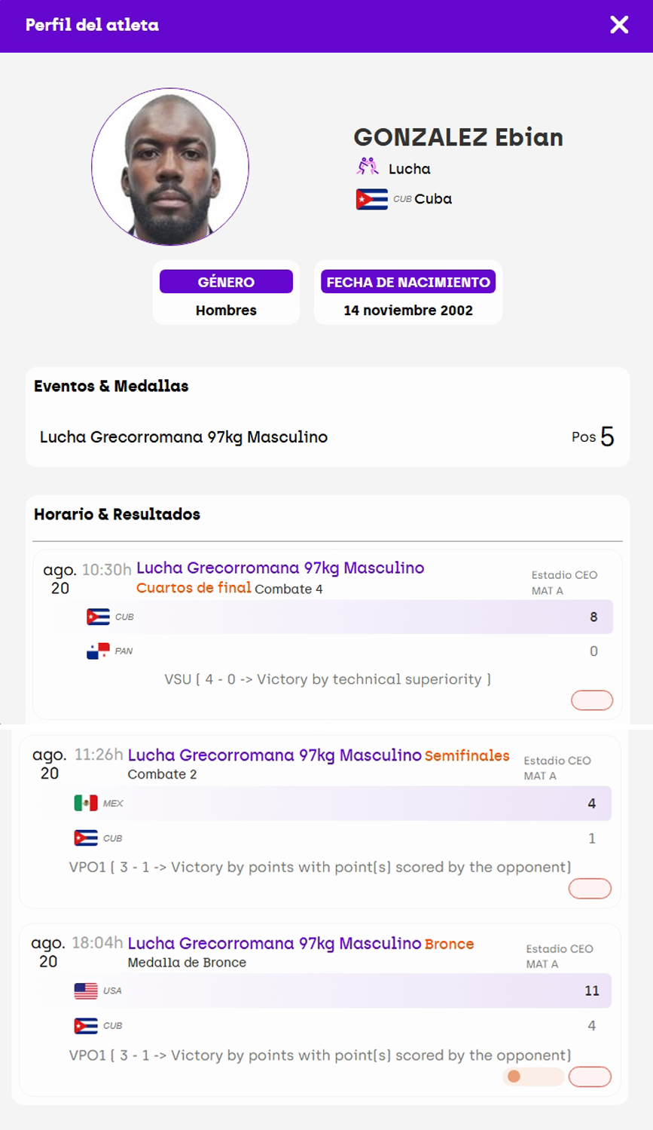This screenshot has height=1130, width=653.
Task: Close the Perfil del atleta panel
Action: coord(619,25)
